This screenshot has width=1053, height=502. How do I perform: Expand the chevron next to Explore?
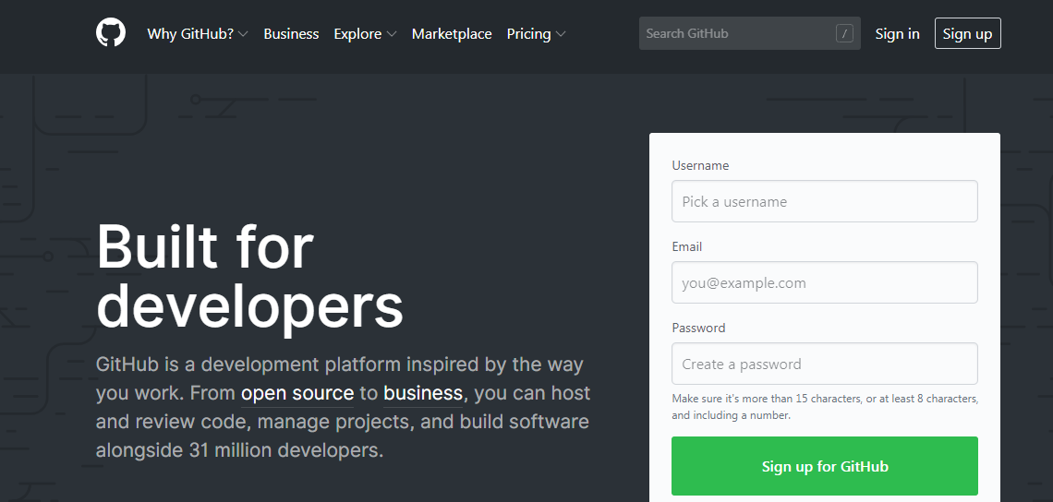[392, 34]
